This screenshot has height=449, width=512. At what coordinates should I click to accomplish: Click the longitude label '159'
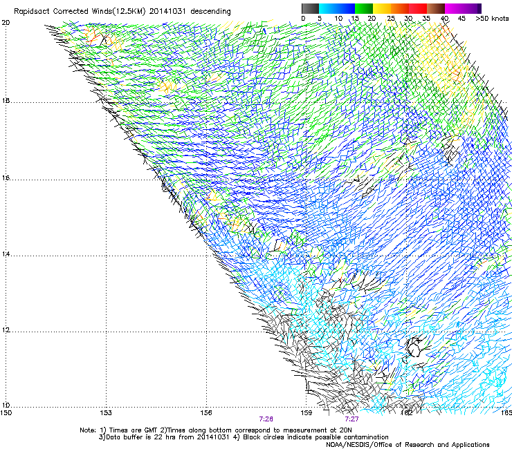pos(307,413)
